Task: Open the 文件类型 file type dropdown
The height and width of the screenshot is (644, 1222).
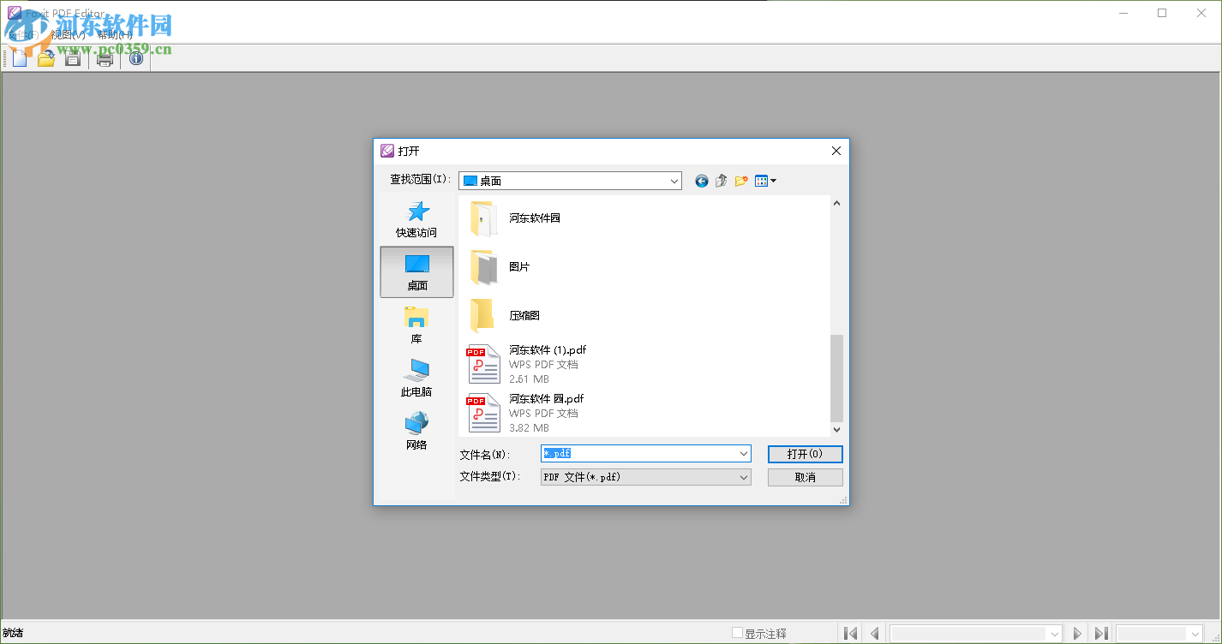Action: tap(744, 477)
